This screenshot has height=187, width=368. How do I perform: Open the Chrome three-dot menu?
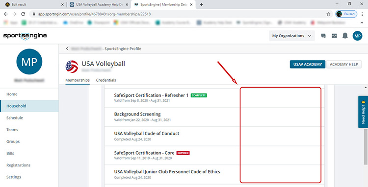pos(362,14)
